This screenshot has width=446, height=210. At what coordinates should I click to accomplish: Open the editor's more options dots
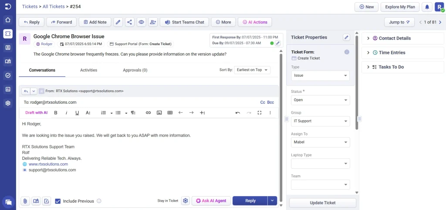(270, 112)
